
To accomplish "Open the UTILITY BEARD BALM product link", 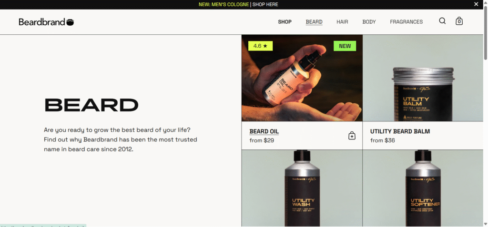I will (x=400, y=131).
